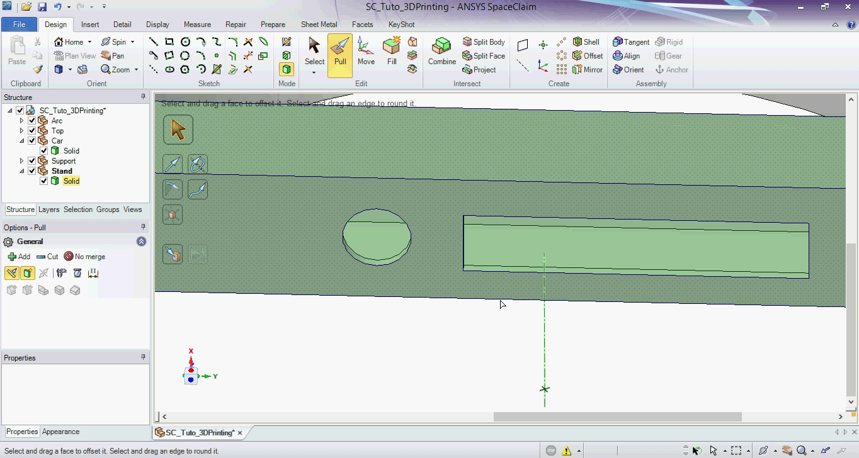This screenshot has height=458, width=859.
Task: Click the Split Body tool
Action: [x=484, y=42]
